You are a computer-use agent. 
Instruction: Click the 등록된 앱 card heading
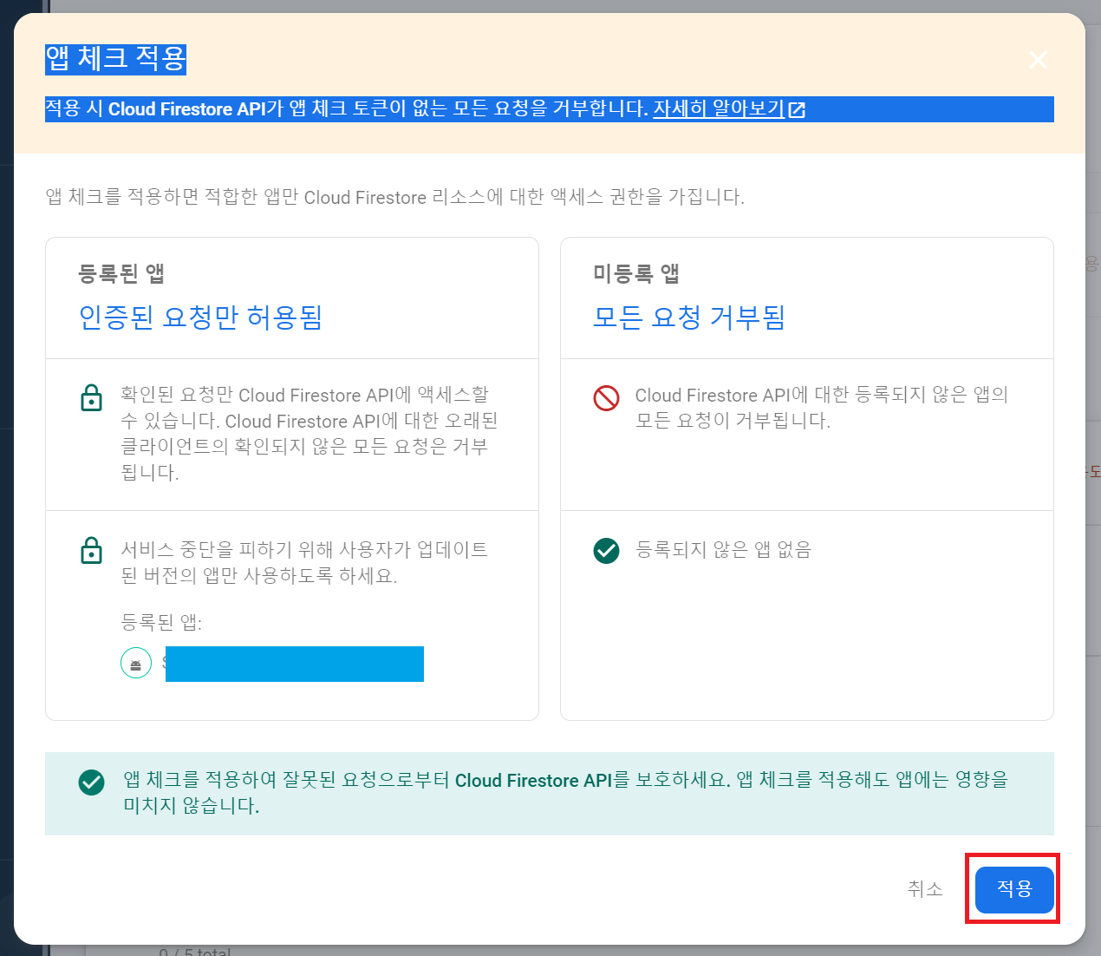[121, 274]
